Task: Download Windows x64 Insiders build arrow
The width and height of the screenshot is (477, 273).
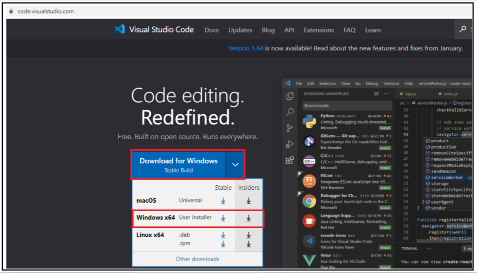Action: [248, 218]
